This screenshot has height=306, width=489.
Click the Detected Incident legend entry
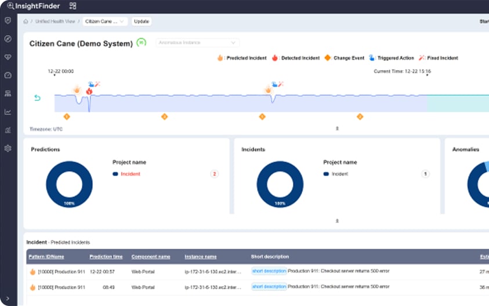point(296,58)
